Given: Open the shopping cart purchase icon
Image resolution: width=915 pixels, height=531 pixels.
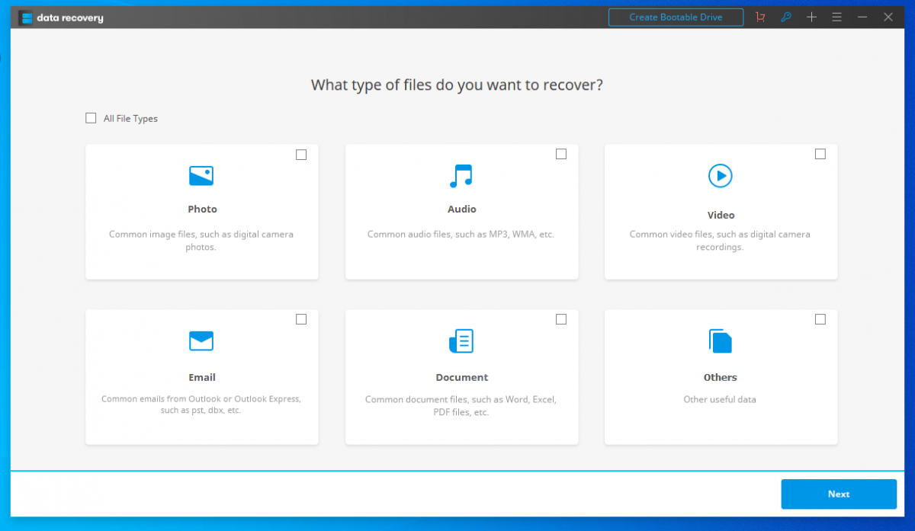Looking at the screenshot, I should pyautogui.click(x=760, y=17).
